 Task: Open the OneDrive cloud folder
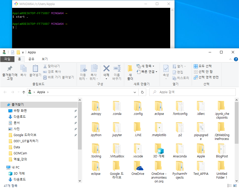138,168
